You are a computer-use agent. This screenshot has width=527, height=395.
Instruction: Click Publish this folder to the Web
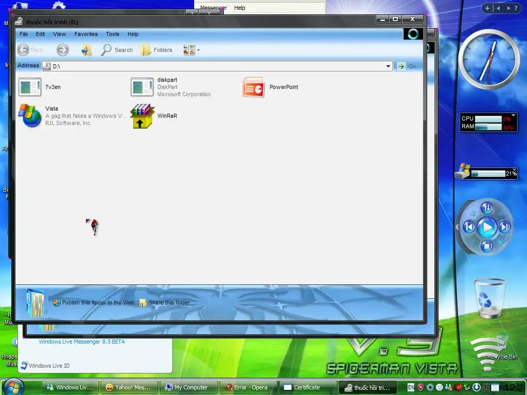click(x=94, y=302)
